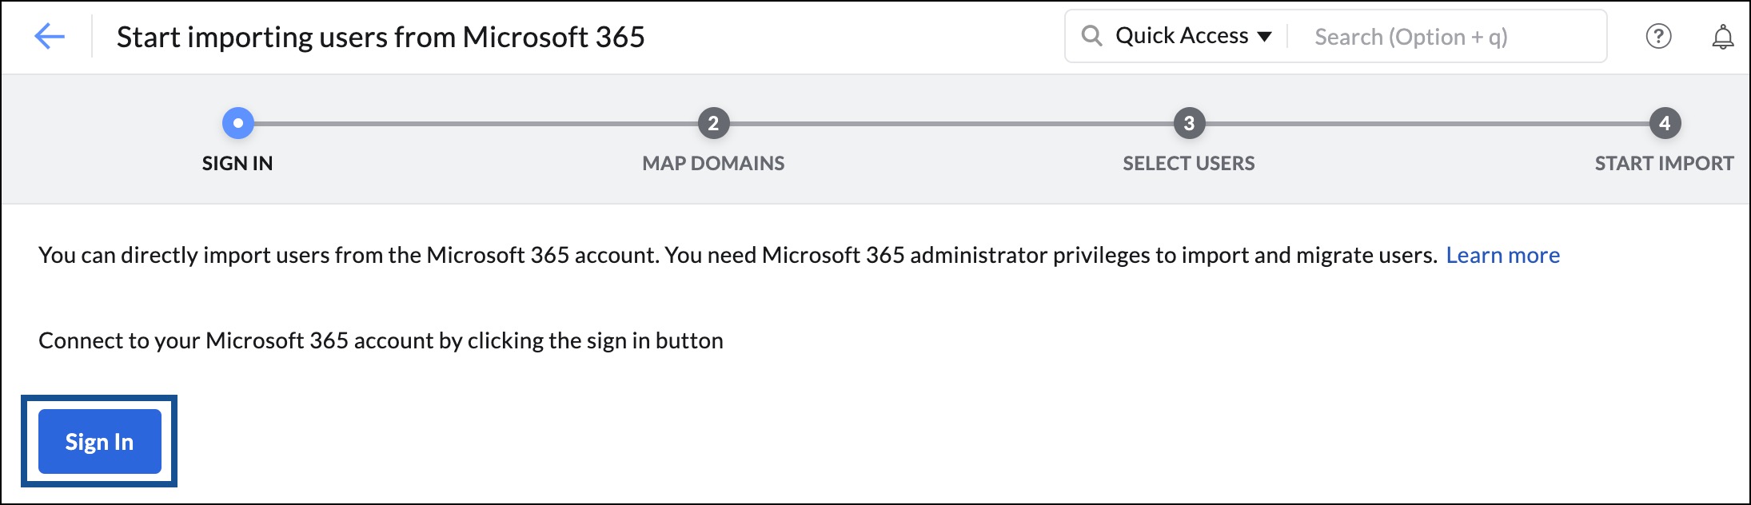Select step 3 Select Users circle
Screen dimensions: 1751x505
1189,123
